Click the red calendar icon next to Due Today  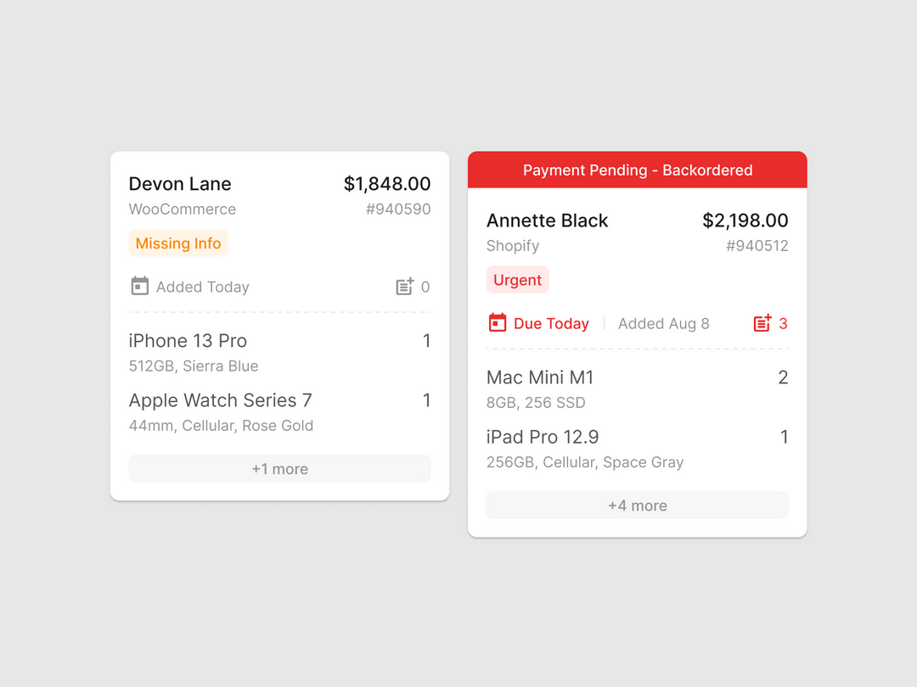496,323
